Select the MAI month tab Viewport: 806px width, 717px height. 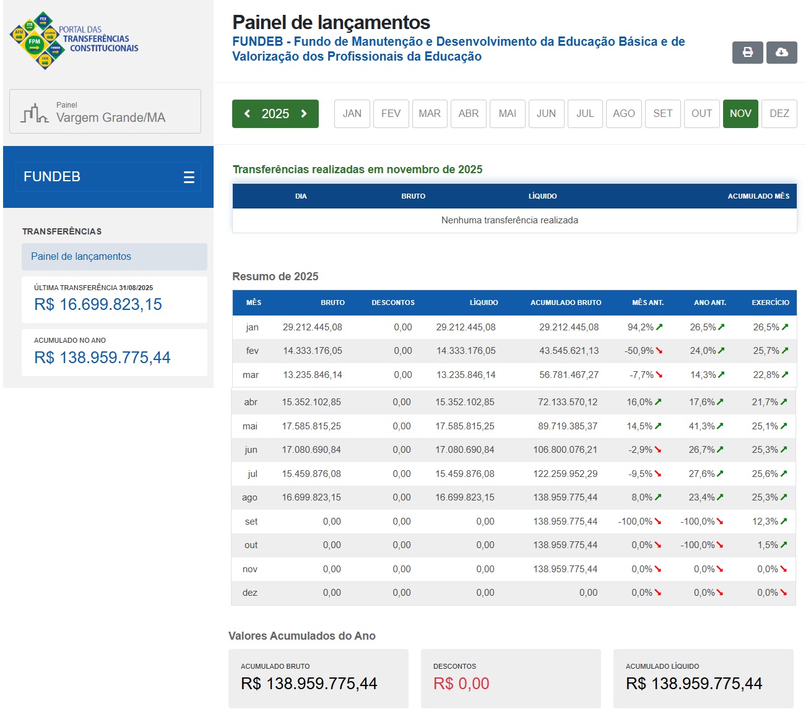pos(507,114)
